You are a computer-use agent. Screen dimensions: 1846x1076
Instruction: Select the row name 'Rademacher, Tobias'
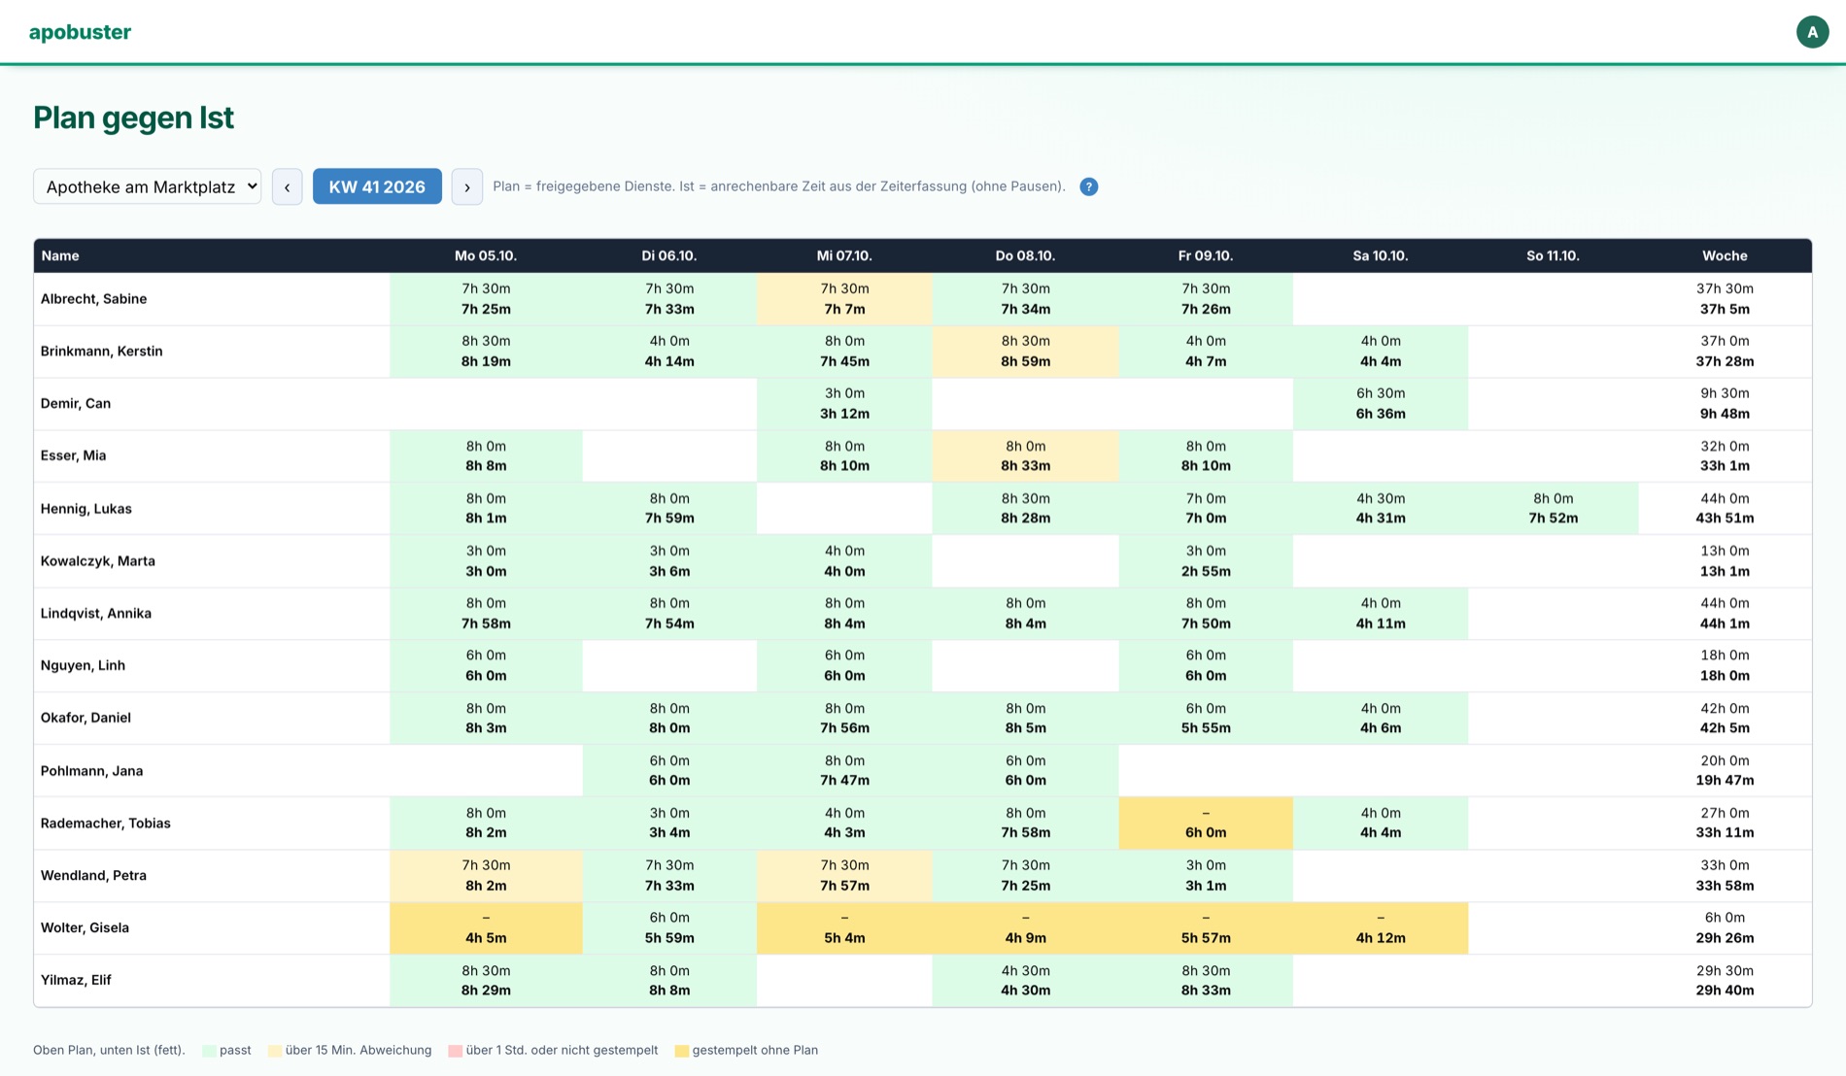pyautogui.click(x=105, y=824)
